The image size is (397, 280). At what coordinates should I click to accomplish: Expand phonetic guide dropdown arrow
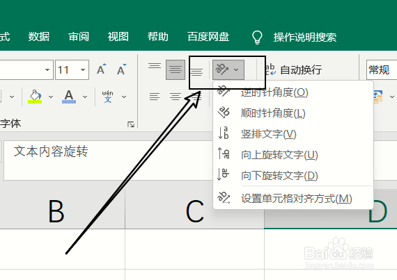pos(124,97)
